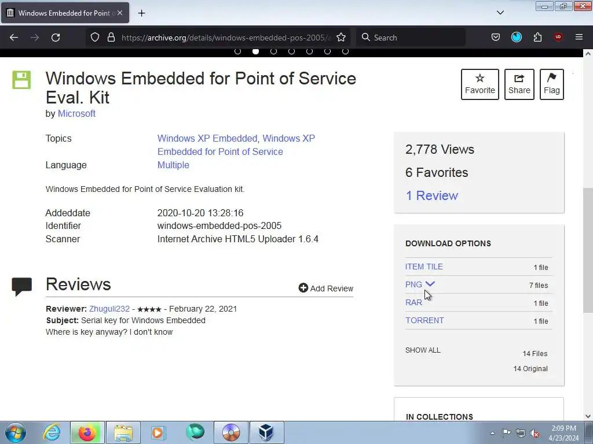Open the Windows Start menu
The width and height of the screenshot is (593, 444).
(x=16, y=432)
